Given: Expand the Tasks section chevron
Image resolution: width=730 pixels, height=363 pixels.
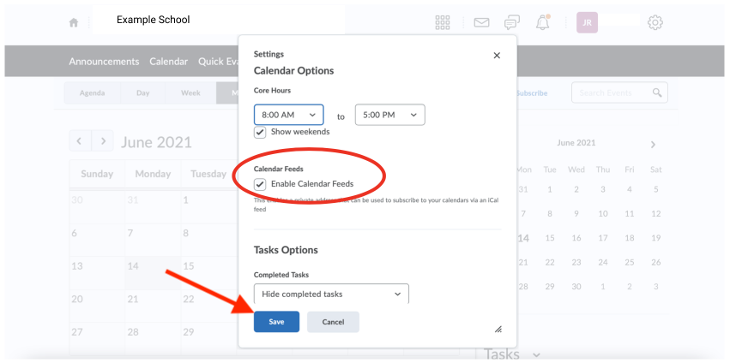Looking at the screenshot, I should pyautogui.click(x=536, y=355).
